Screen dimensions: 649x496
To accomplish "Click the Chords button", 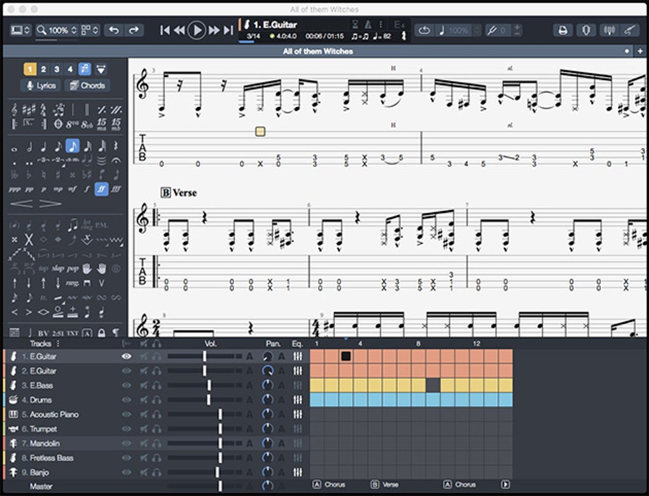I will click(87, 86).
